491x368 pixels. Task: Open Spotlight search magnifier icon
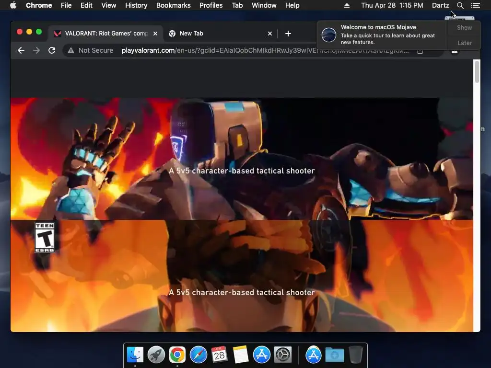tap(460, 5)
